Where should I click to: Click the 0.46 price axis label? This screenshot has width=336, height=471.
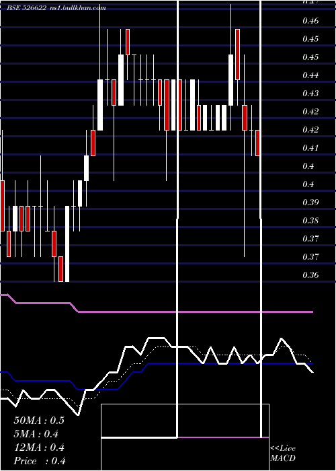tap(310, 21)
